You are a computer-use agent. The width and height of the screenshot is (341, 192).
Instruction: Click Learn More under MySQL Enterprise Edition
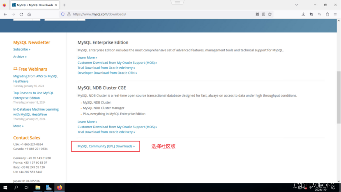click(87, 58)
